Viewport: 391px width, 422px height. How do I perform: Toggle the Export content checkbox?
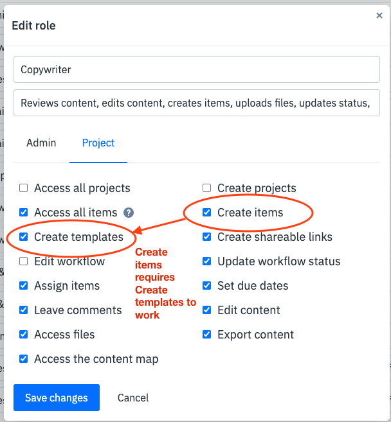[x=206, y=335]
